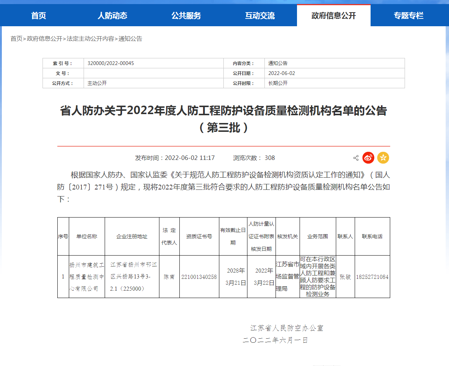The height and width of the screenshot is (366, 449).
Task: Click phone number 18252721084
Action: pyautogui.click(x=372, y=277)
